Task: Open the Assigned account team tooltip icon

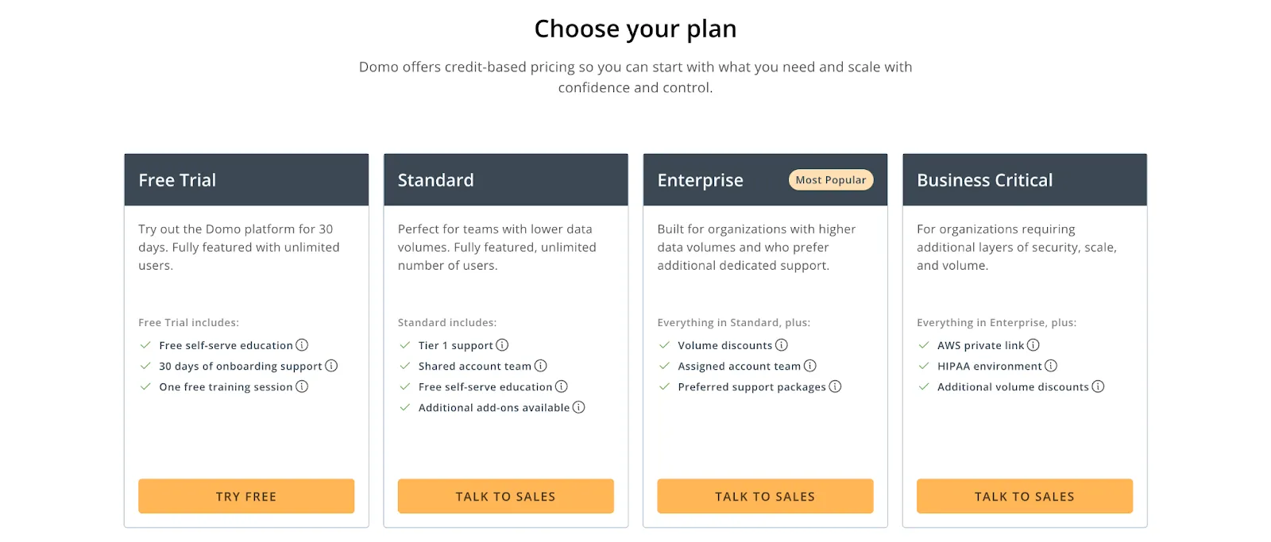Action: coord(810,366)
